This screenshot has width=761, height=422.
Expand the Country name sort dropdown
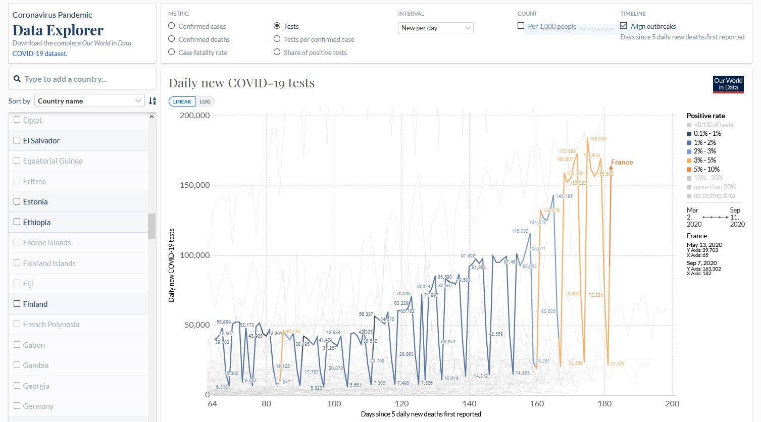coord(89,101)
